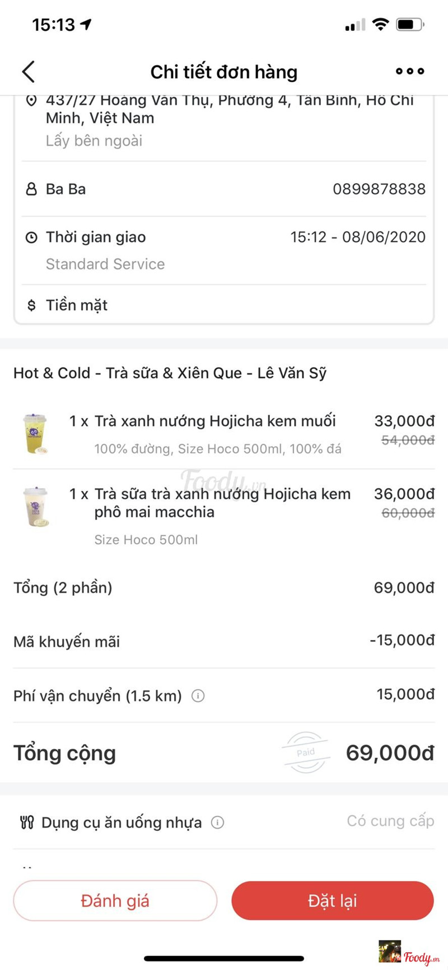448x970 pixels.
Task: Open the Trà xanh nướng Hojicha kem muối thumbnail
Action: (35, 433)
